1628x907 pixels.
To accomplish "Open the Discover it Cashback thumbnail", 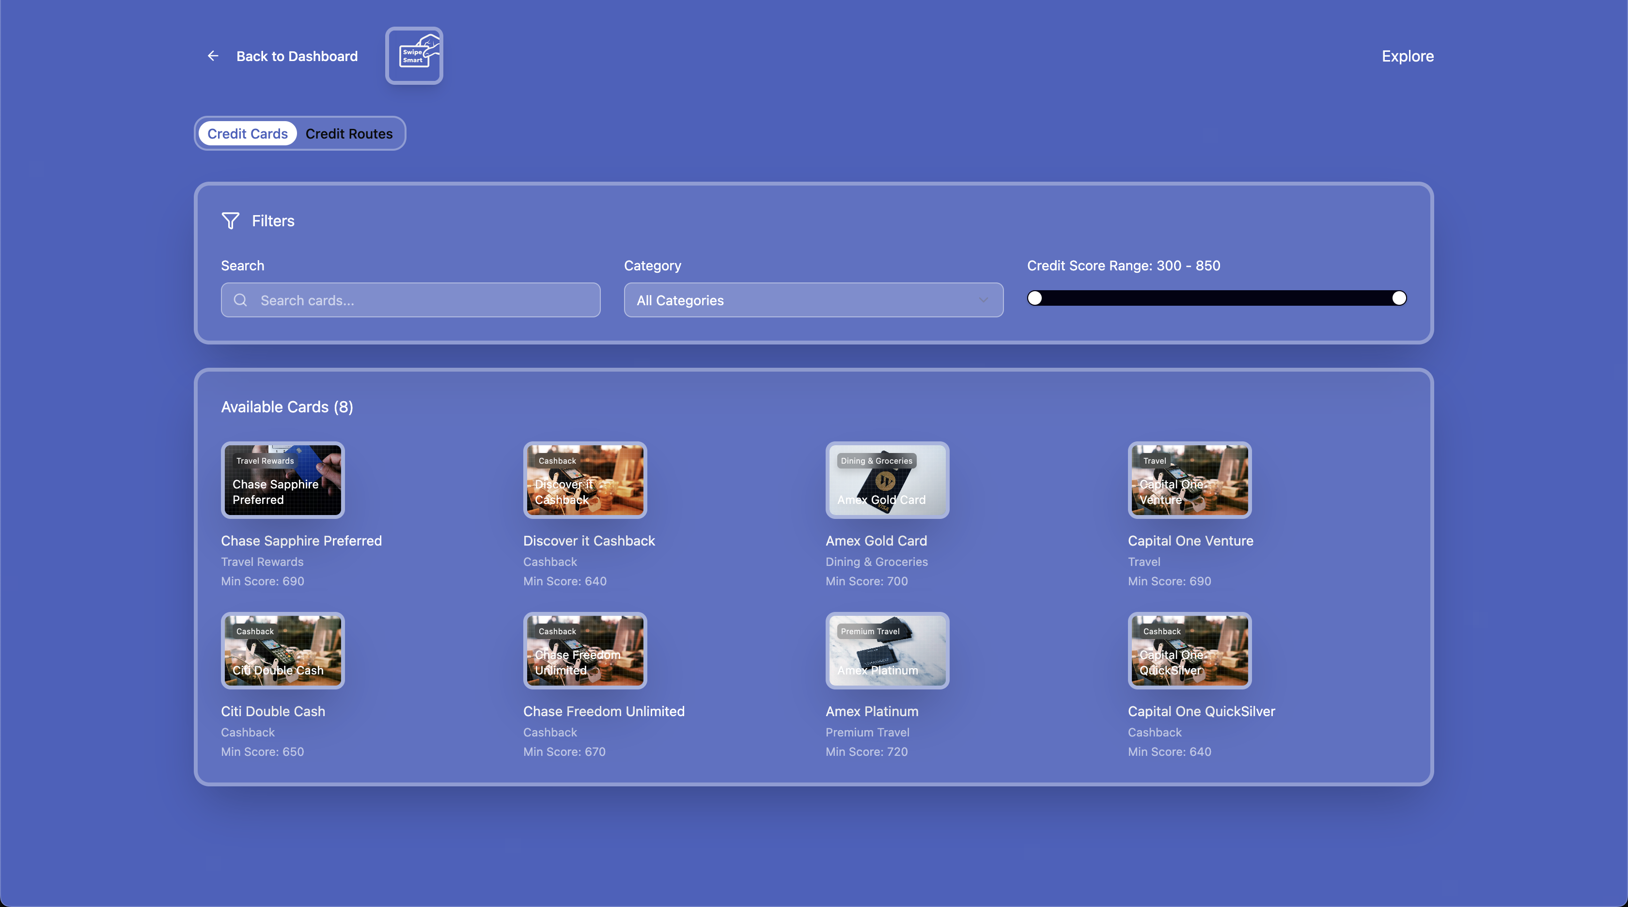I will (585, 480).
